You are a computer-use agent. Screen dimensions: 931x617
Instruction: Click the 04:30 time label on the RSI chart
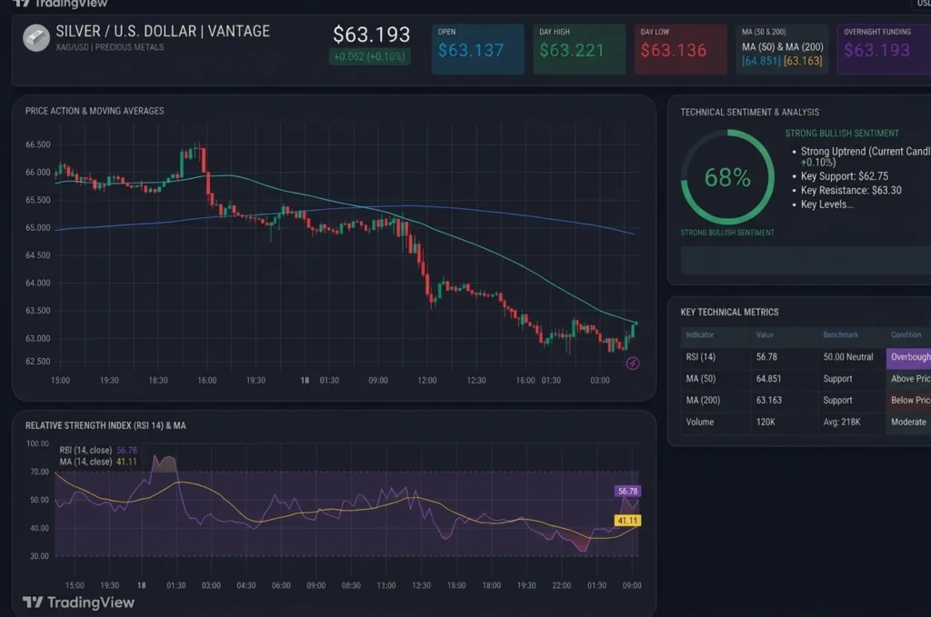pos(245,585)
